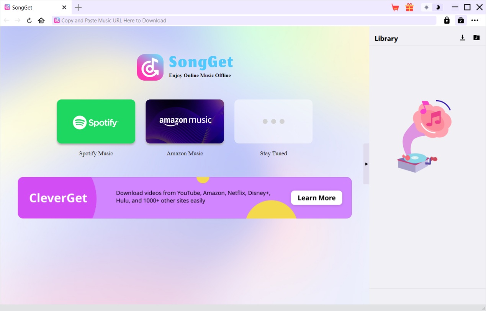The image size is (486, 311).
Task: Click the shopping cart purchase icon
Action: pos(395,7)
